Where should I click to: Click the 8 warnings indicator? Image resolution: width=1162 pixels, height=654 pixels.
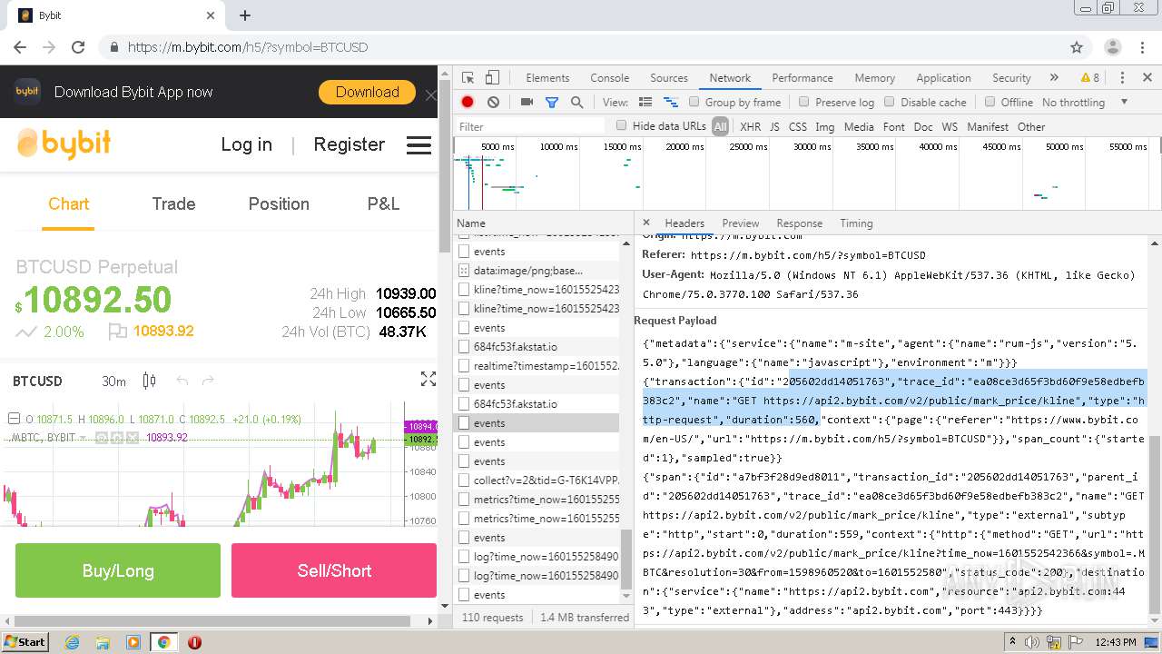1089,78
